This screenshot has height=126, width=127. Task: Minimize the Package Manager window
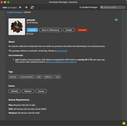(5, 2)
